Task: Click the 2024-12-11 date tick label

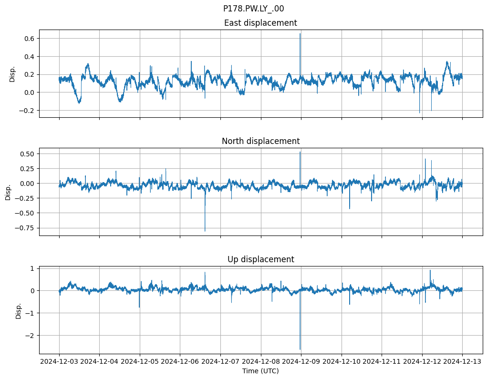Action: click(x=382, y=362)
